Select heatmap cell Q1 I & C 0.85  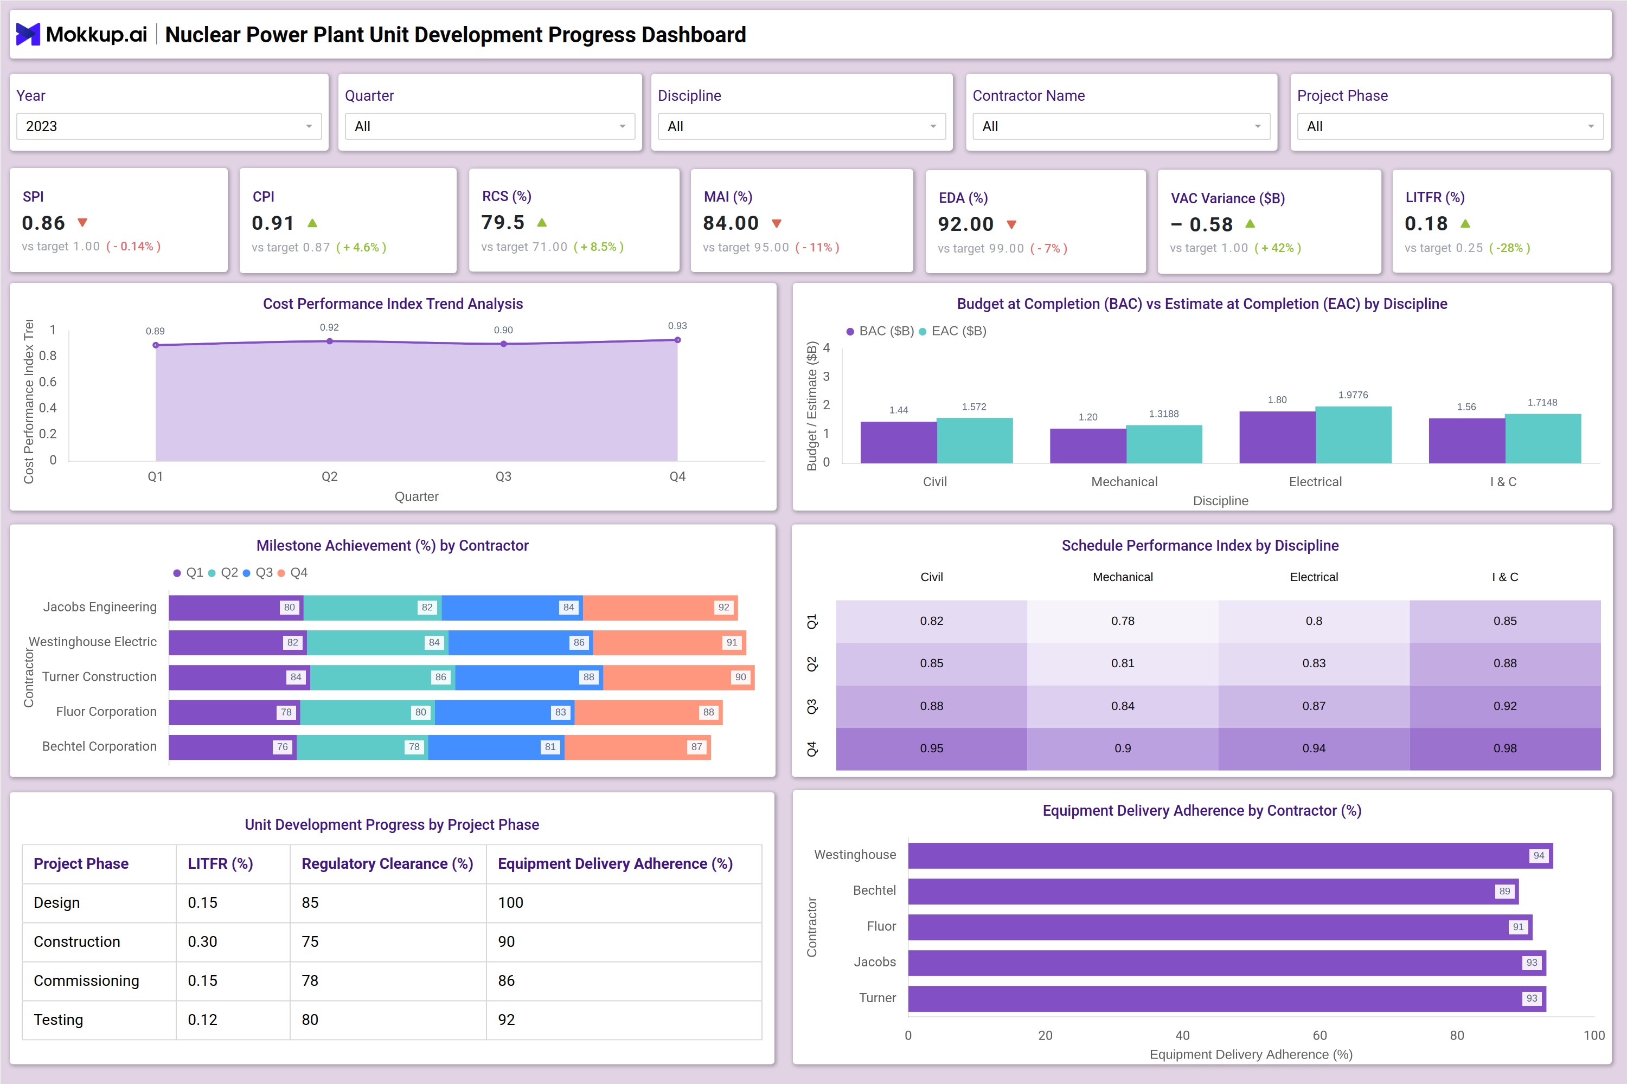point(1506,621)
